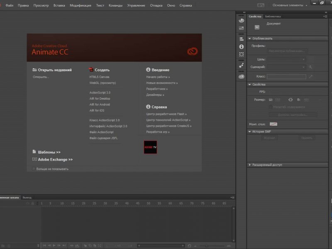Click the stage color swatch (Монт. стол)

[x=273, y=124]
